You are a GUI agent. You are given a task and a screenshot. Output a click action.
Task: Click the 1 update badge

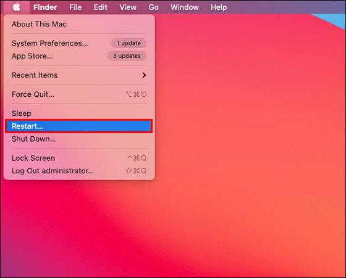click(x=129, y=43)
